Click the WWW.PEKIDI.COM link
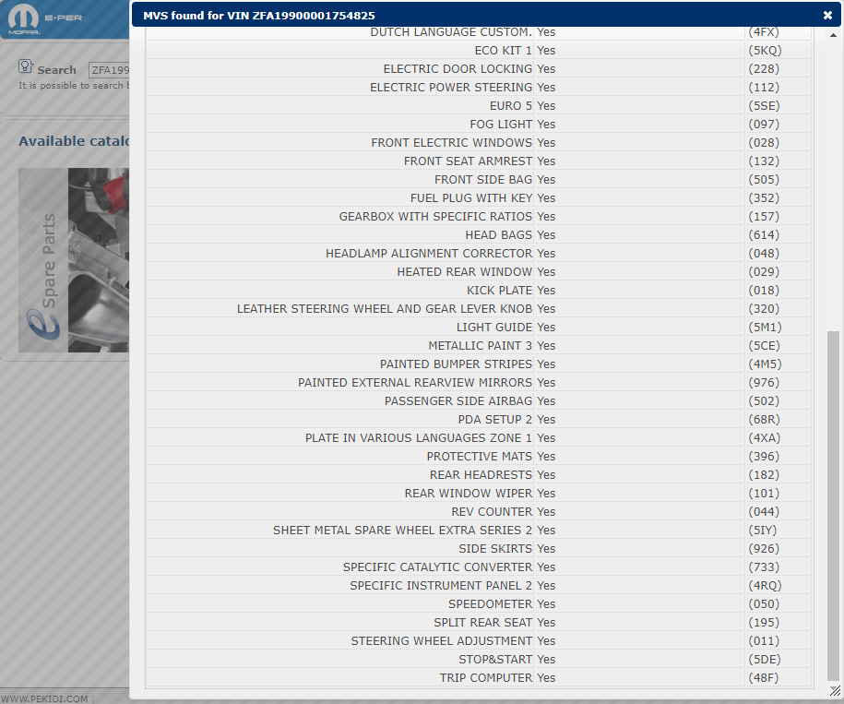 44,698
